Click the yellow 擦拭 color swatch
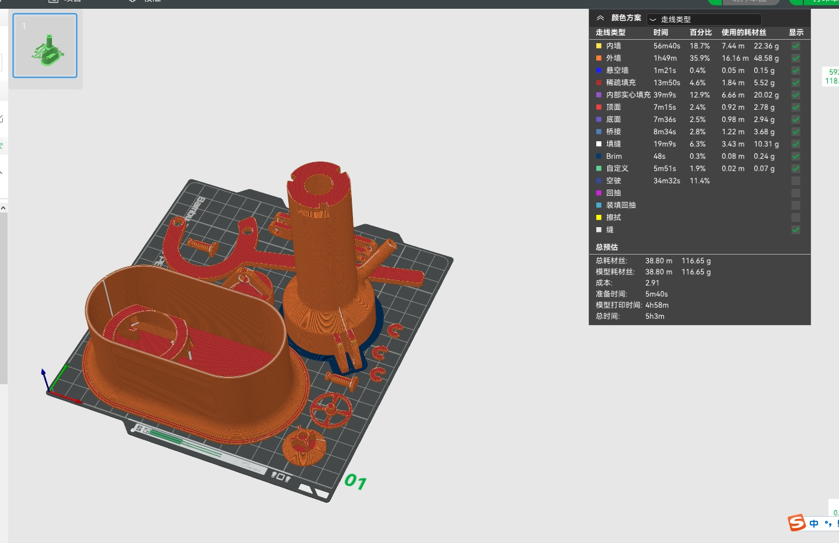Image resolution: width=839 pixels, height=543 pixels. click(x=599, y=218)
